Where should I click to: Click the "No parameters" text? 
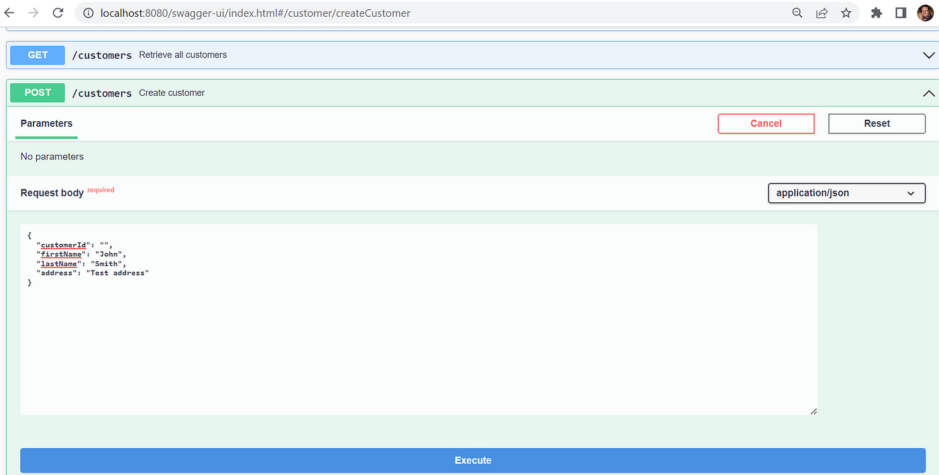52,156
